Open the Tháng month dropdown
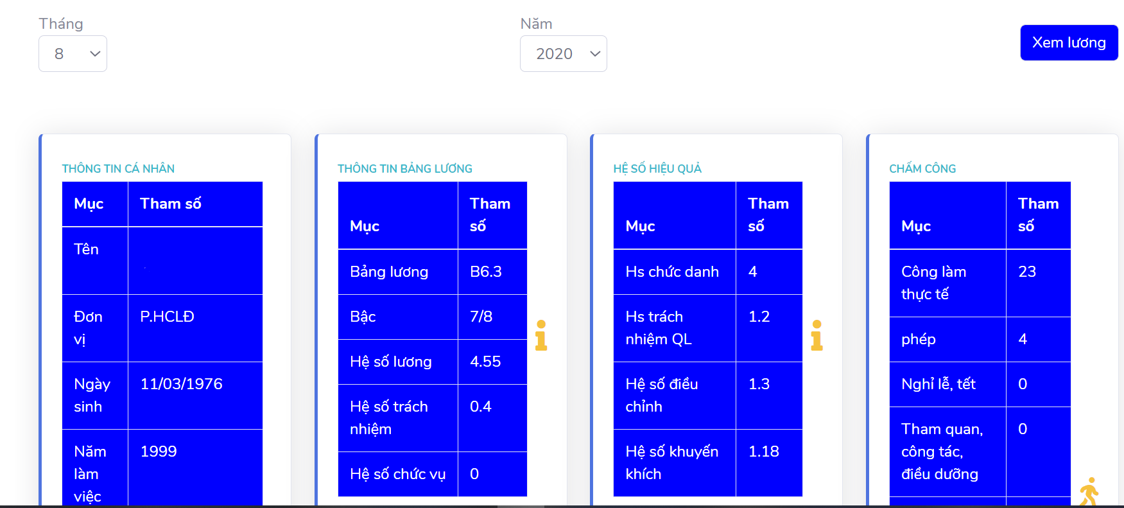 click(73, 53)
